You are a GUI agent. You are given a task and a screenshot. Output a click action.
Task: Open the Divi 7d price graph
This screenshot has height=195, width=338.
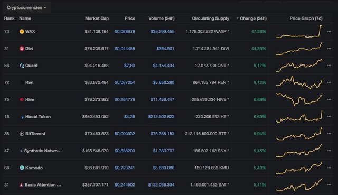point(299,49)
